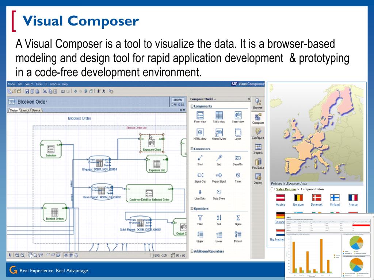Choose the Filter operator icon

click(200, 218)
